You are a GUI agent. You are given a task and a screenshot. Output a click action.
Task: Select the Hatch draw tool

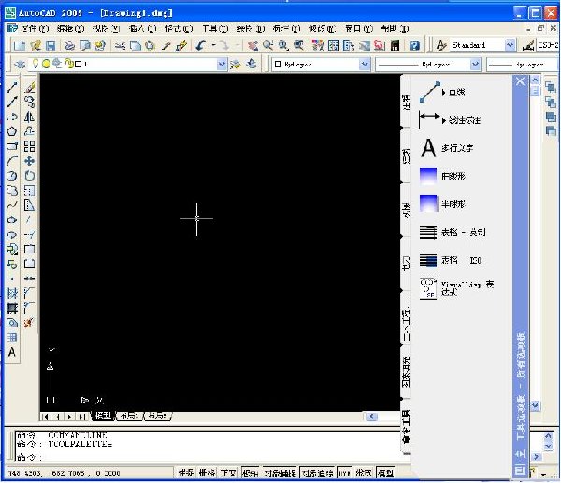(12, 293)
